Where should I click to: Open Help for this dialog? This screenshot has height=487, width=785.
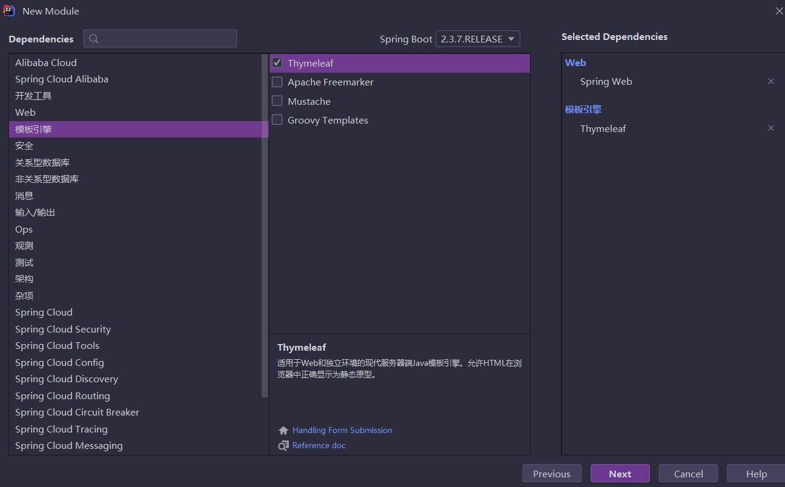click(757, 474)
